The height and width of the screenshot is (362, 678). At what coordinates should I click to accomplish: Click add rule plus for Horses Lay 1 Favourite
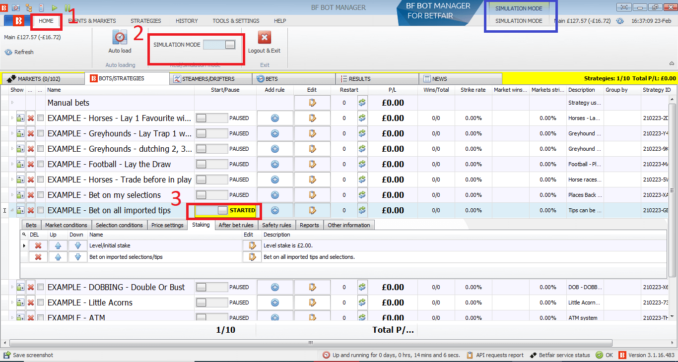pyautogui.click(x=274, y=118)
